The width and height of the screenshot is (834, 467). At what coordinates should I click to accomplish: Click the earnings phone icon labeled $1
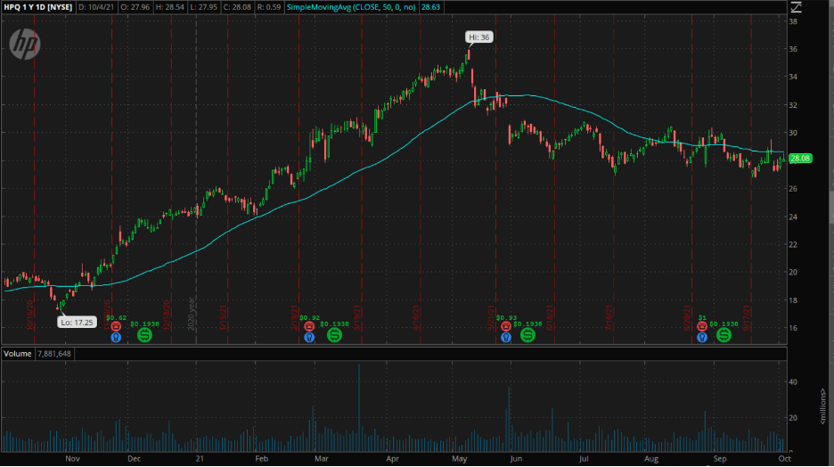pyautogui.click(x=702, y=326)
